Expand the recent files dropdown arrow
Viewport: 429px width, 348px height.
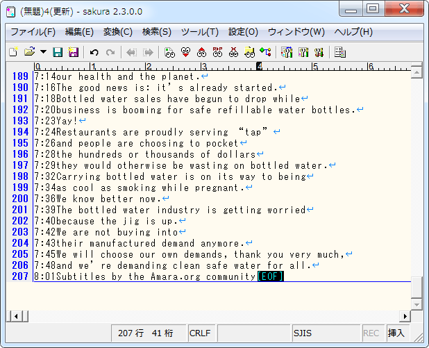43,52
